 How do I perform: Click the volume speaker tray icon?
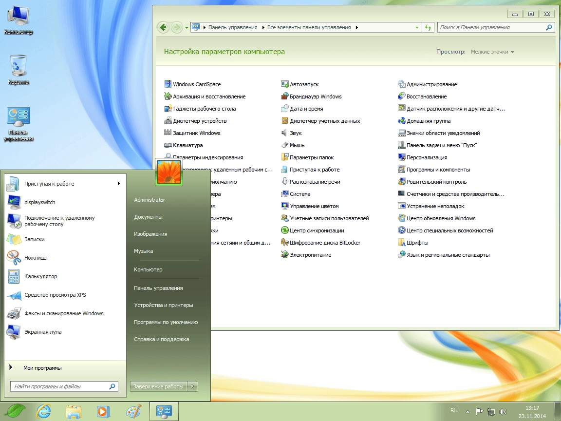[503, 411]
